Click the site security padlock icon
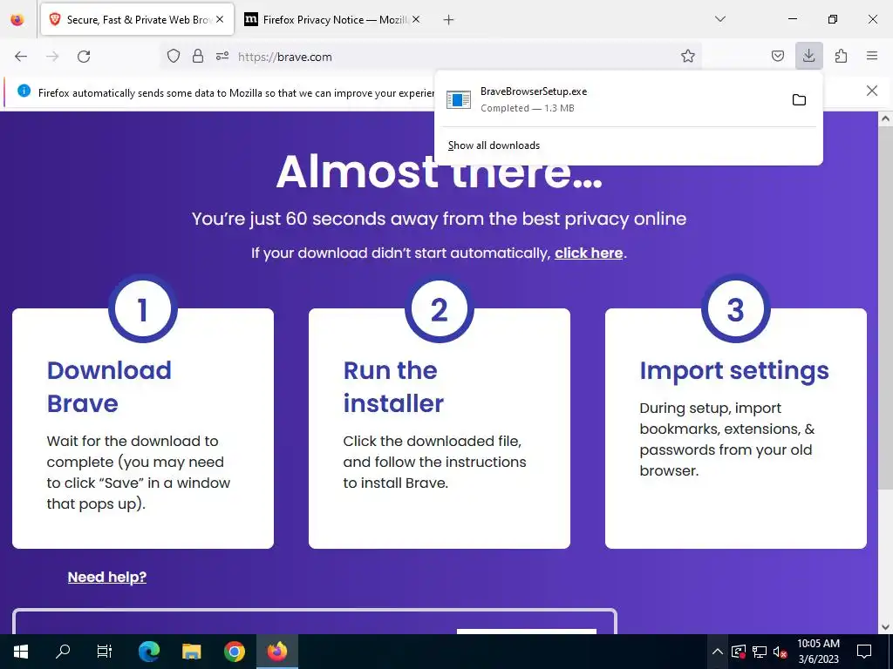The width and height of the screenshot is (893, 669). (x=198, y=57)
